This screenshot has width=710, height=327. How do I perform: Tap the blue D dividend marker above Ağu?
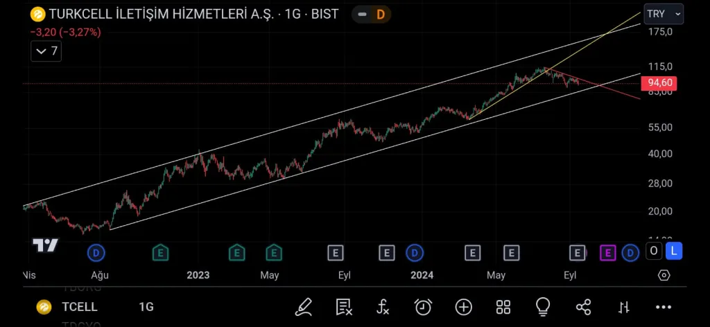pyautogui.click(x=96, y=253)
